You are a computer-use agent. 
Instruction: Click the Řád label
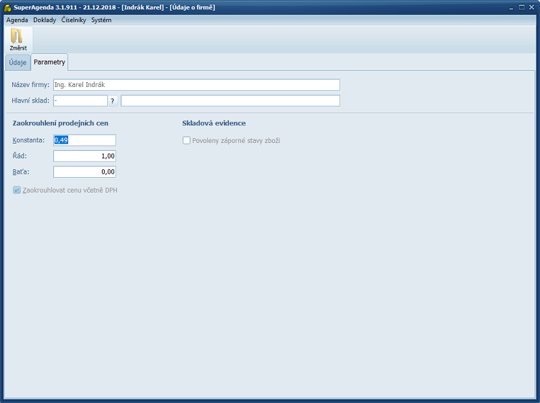click(20, 156)
